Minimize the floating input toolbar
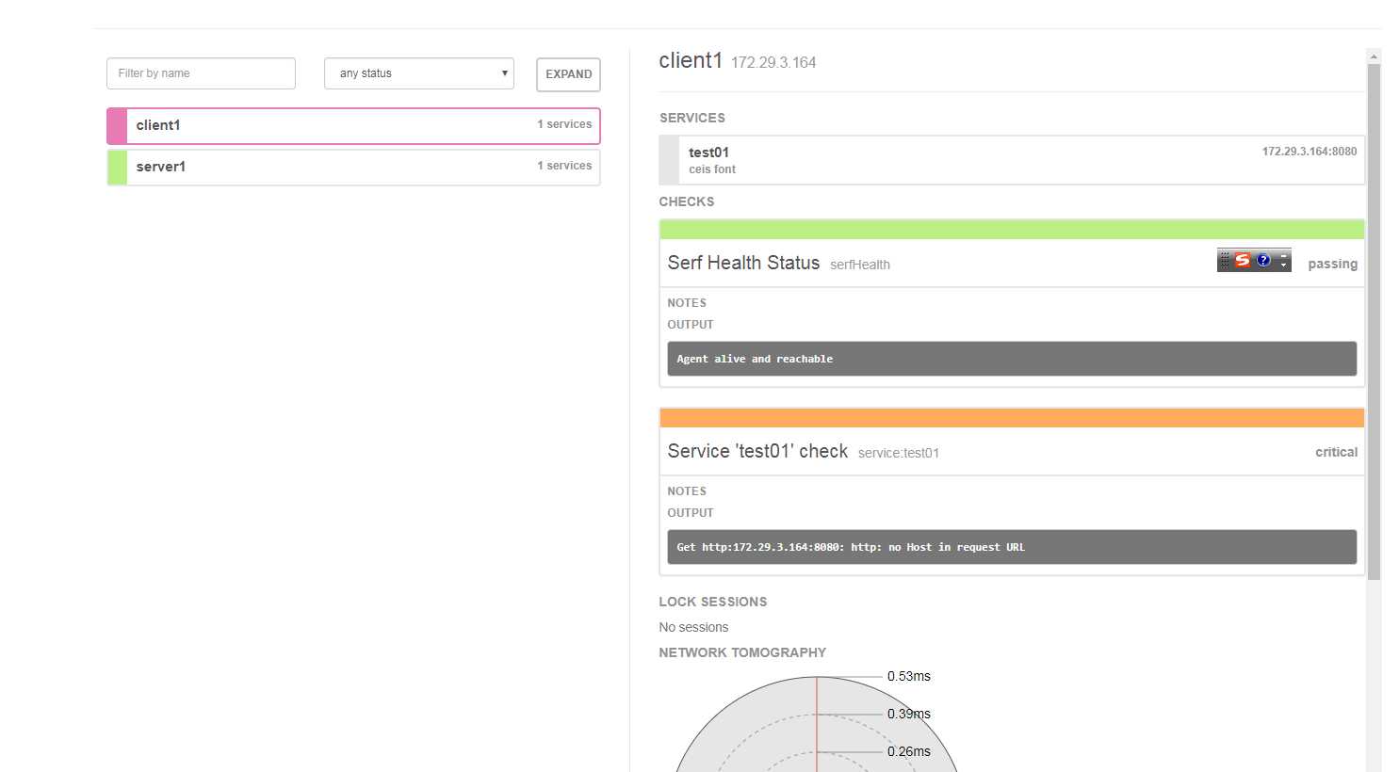This screenshot has height=772, width=1399. click(x=1283, y=255)
